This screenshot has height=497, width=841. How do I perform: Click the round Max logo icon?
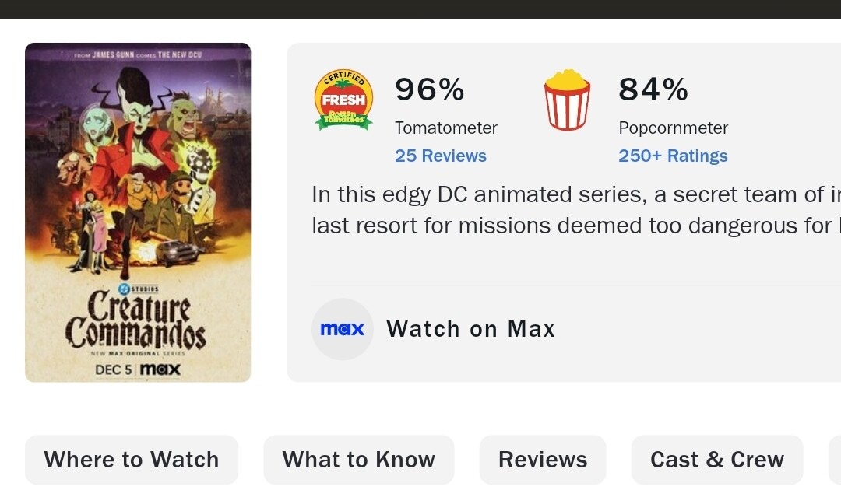click(x=343, y=329)
